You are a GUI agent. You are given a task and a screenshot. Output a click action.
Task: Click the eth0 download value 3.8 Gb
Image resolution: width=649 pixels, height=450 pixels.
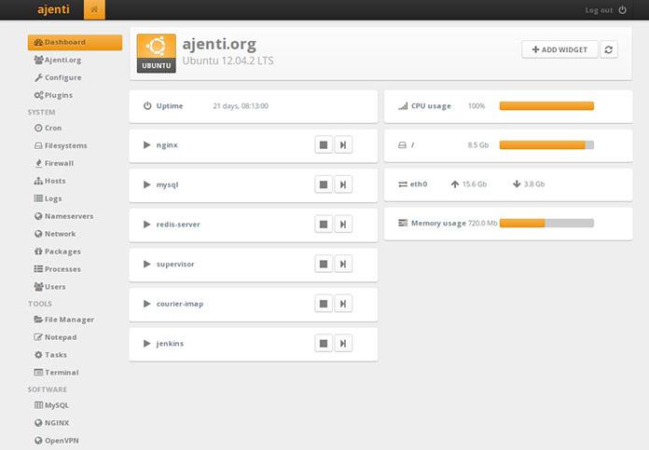[x=534, y=184]
